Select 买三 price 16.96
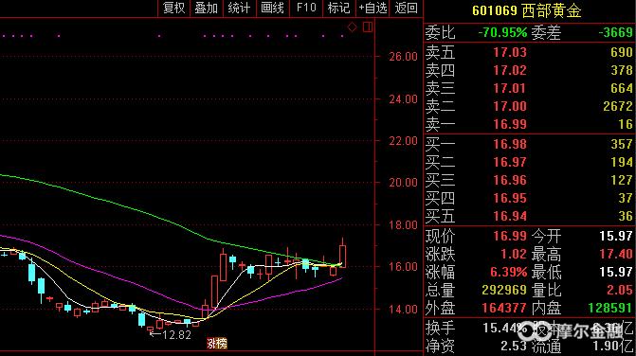Viewport: 636px width, 356px height. coord(509,180)
